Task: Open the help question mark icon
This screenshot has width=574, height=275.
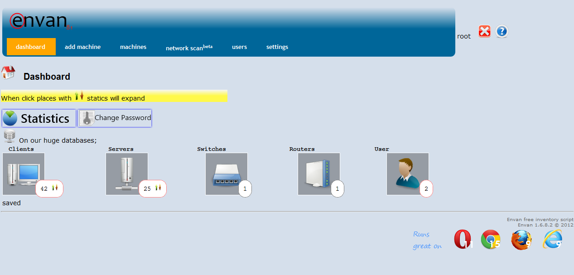Action: [x=502, y=31]
